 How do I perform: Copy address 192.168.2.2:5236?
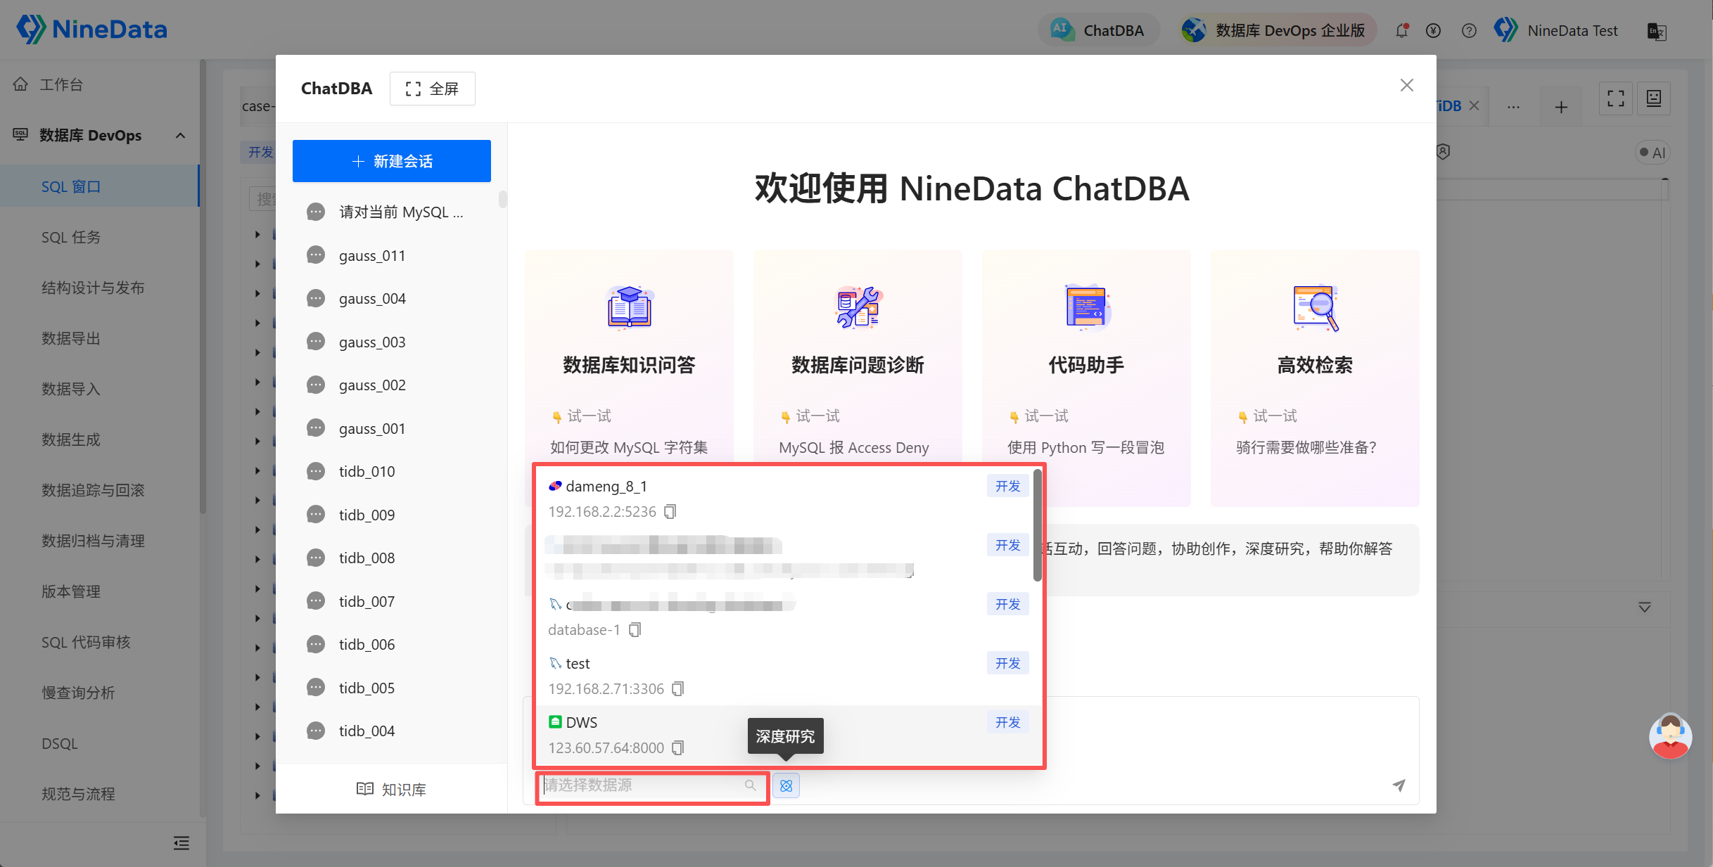coord(670,512)
